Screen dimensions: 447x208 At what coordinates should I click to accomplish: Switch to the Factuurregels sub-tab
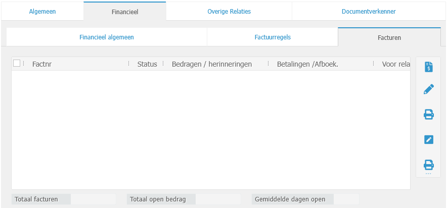tap(272, 37)
